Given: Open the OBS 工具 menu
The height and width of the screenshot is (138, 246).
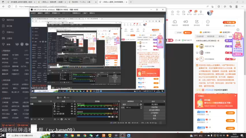Looking at the screenshot, I should (x=85, y=13).
